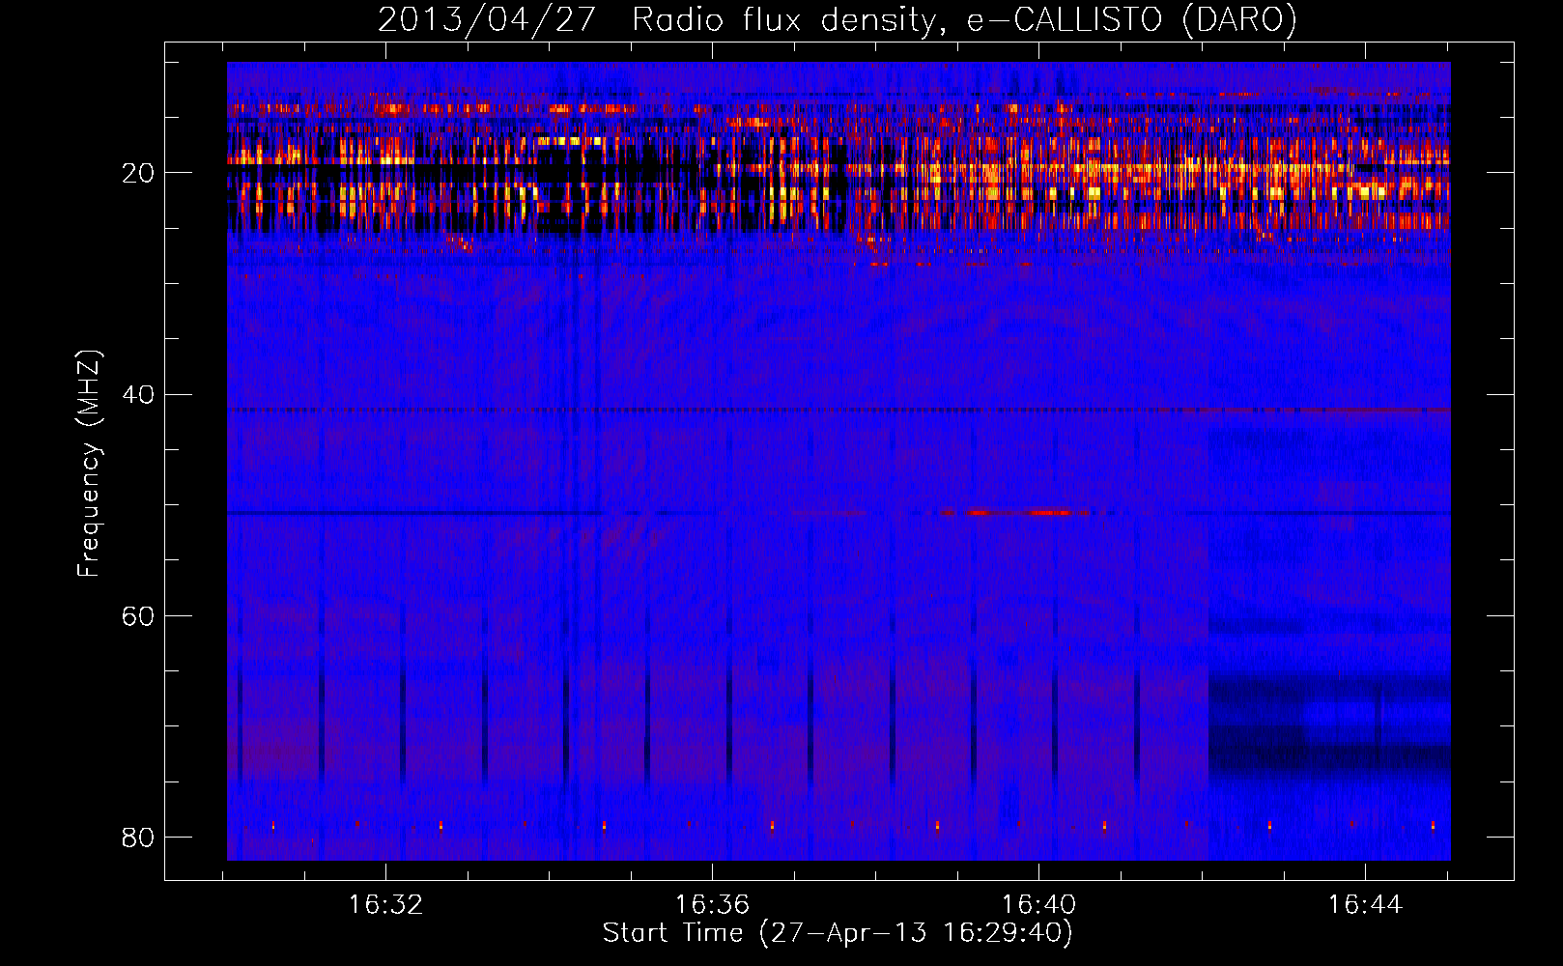Image resolution: width=1563 pixels, height=966 pixels.
Task: Click the dark blue block near 70 MHz at right
Action: (x=1329, y=726)
